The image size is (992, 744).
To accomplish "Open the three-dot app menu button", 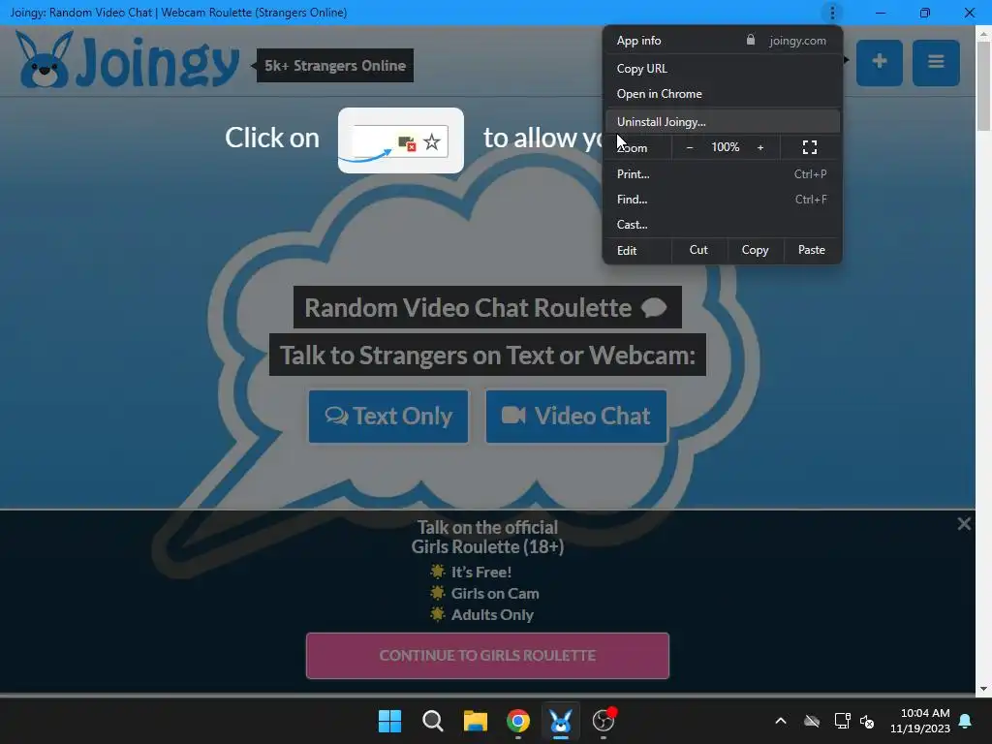I will (832, 12).
